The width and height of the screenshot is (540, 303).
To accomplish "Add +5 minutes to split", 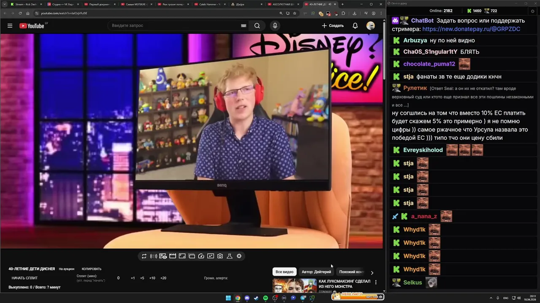I will (x=142, y=278).
